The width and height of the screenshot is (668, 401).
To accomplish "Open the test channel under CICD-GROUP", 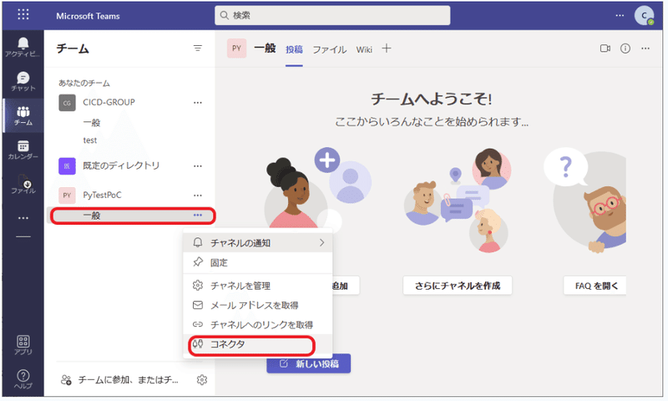I will tap(90, 140).
